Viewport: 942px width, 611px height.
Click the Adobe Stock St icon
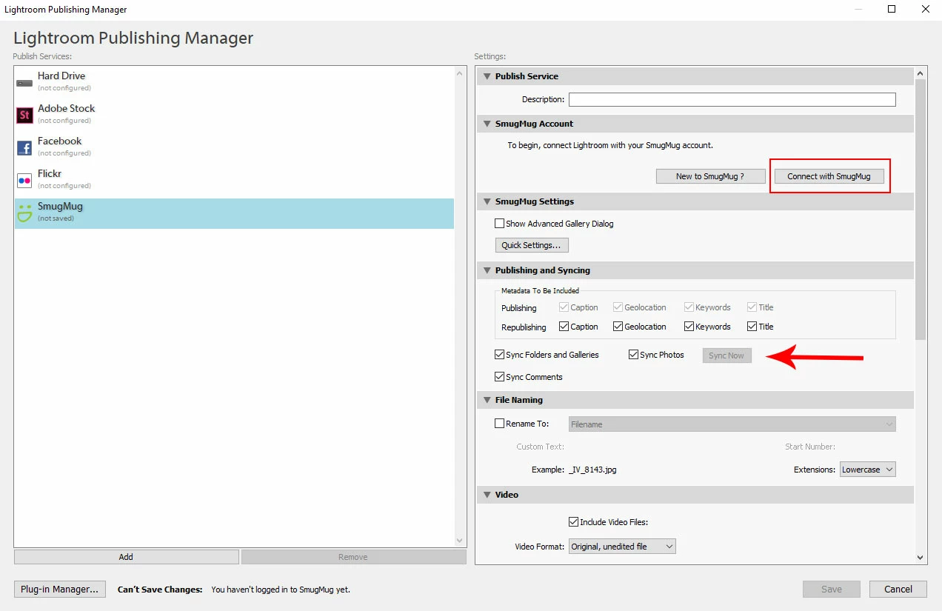[24, 115]
